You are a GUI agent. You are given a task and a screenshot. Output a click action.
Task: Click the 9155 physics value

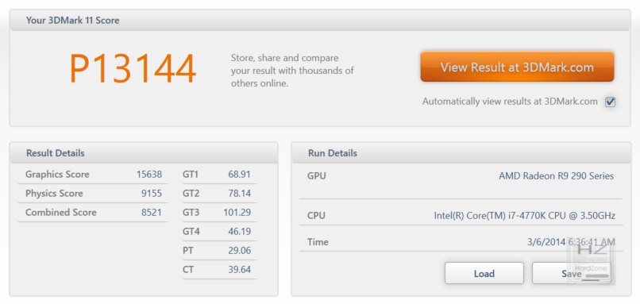point(152,194)
